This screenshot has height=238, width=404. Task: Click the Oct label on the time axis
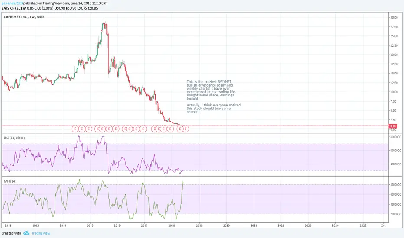pyautogui.click(x=383, y=225)
